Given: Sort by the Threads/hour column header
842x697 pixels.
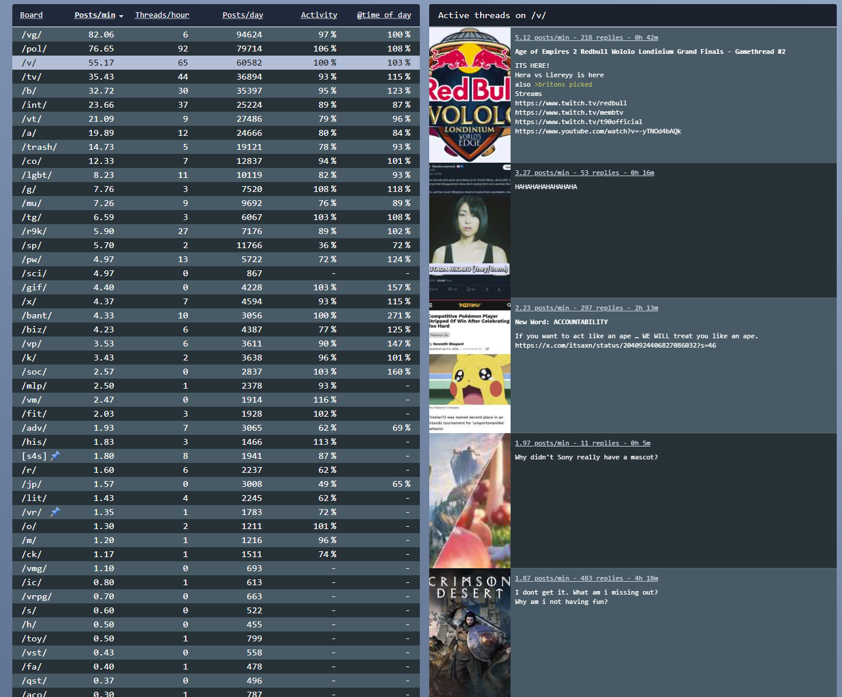Looking at the screenshot, I should pos(162,15).
